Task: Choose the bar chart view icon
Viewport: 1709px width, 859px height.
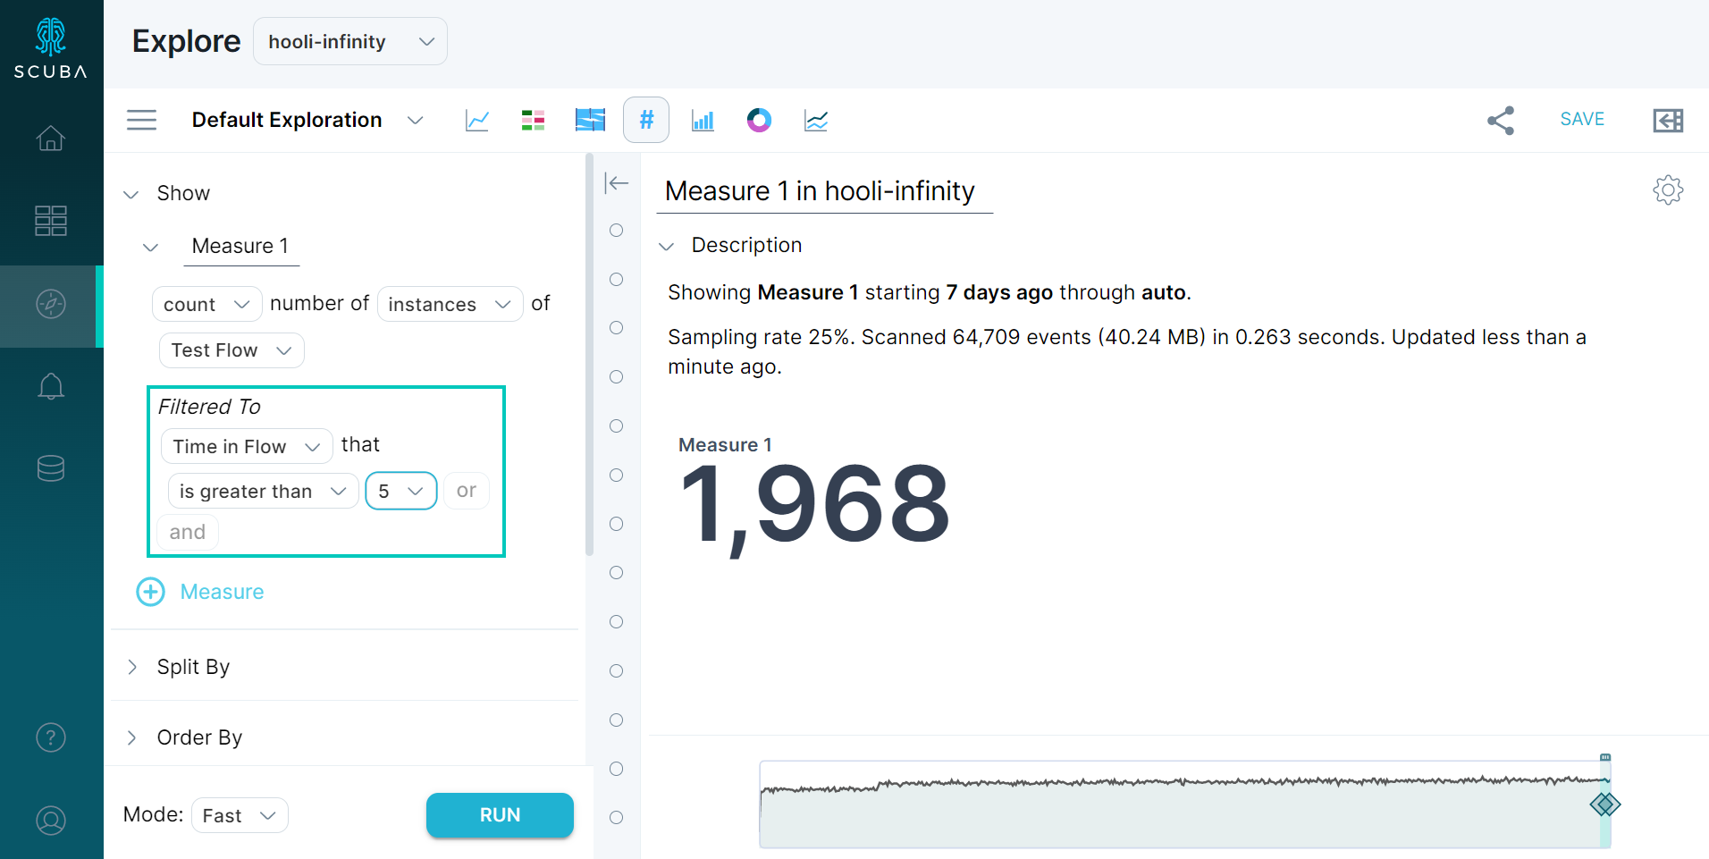Action: 703,120
